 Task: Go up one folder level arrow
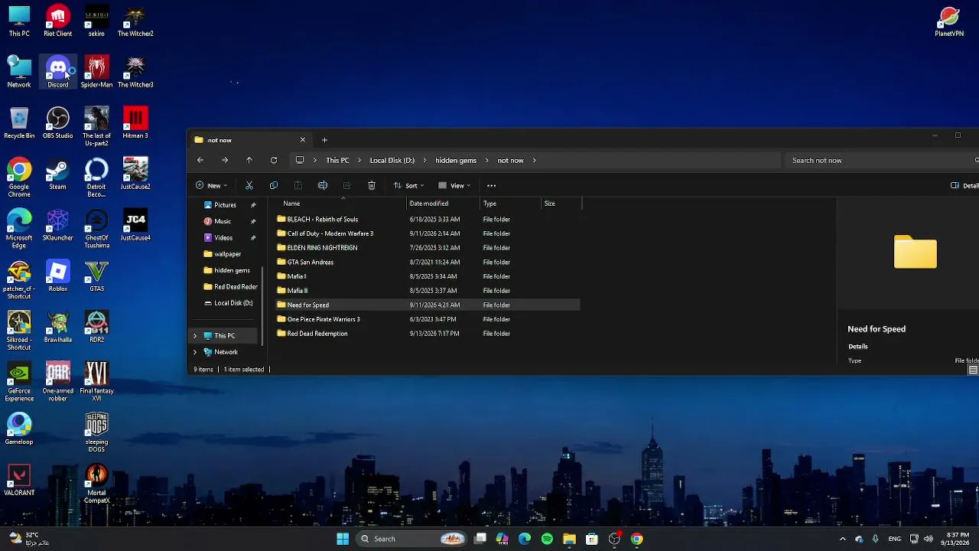click(249, 160)
